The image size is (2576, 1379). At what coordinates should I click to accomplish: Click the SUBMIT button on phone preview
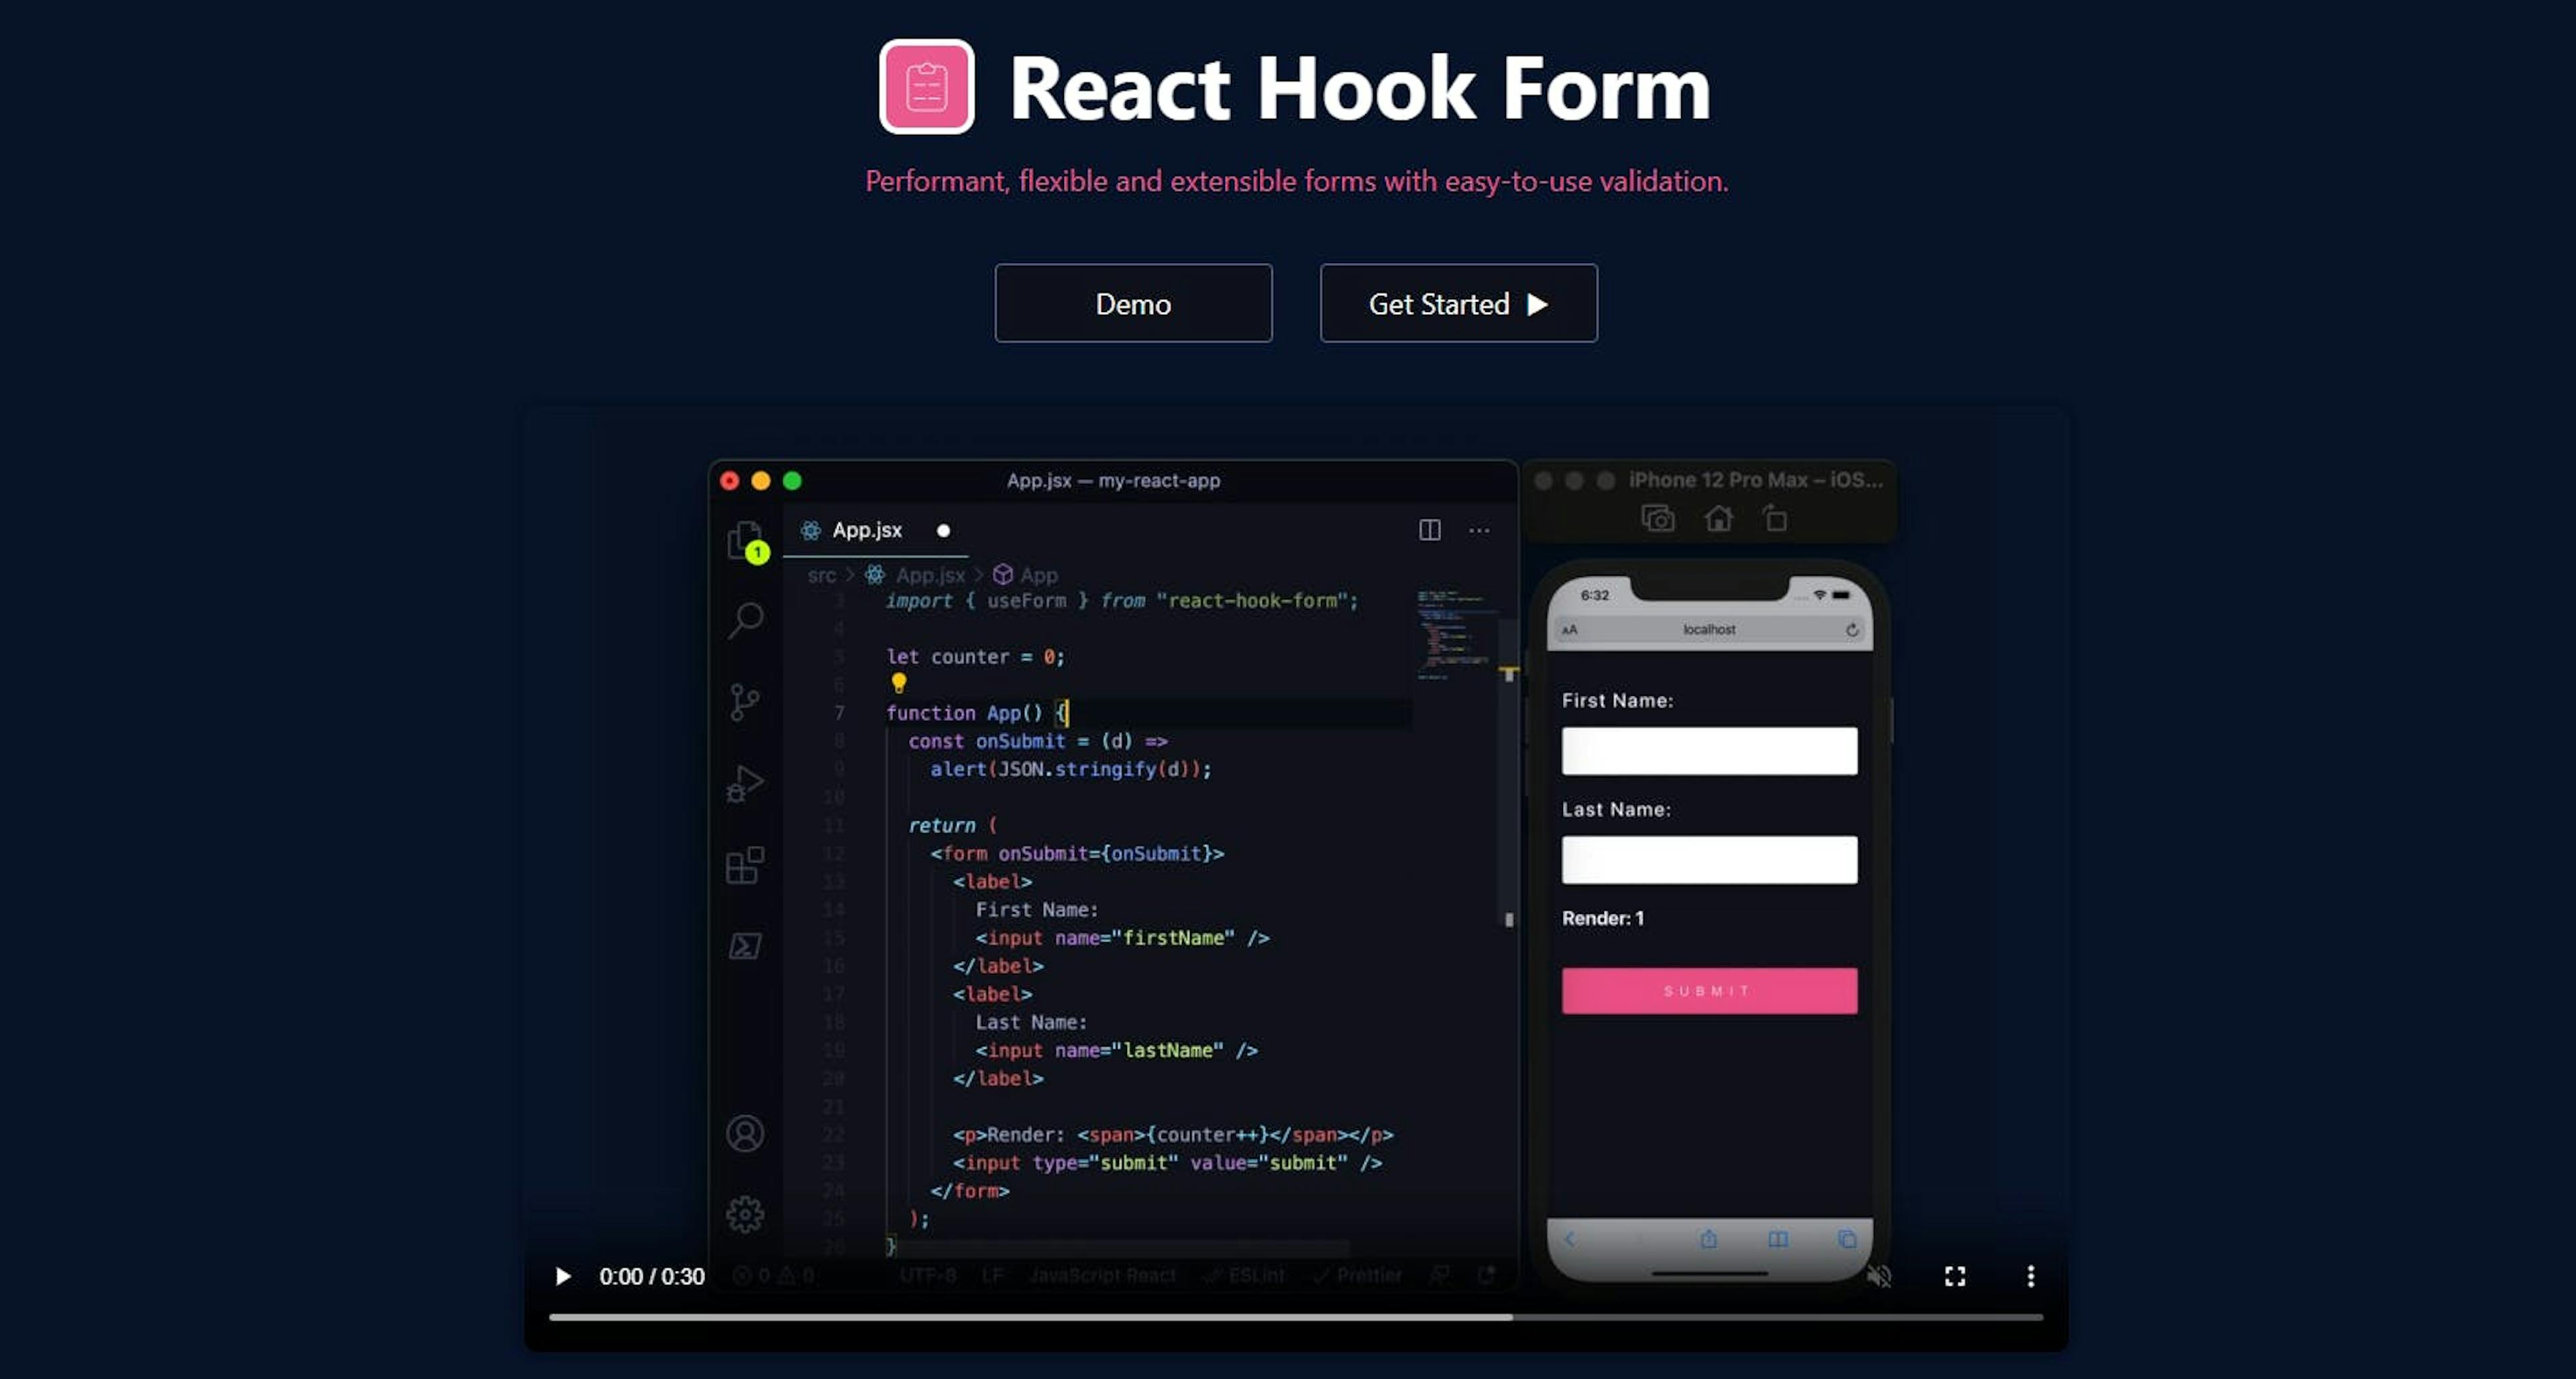[1709, 990]
